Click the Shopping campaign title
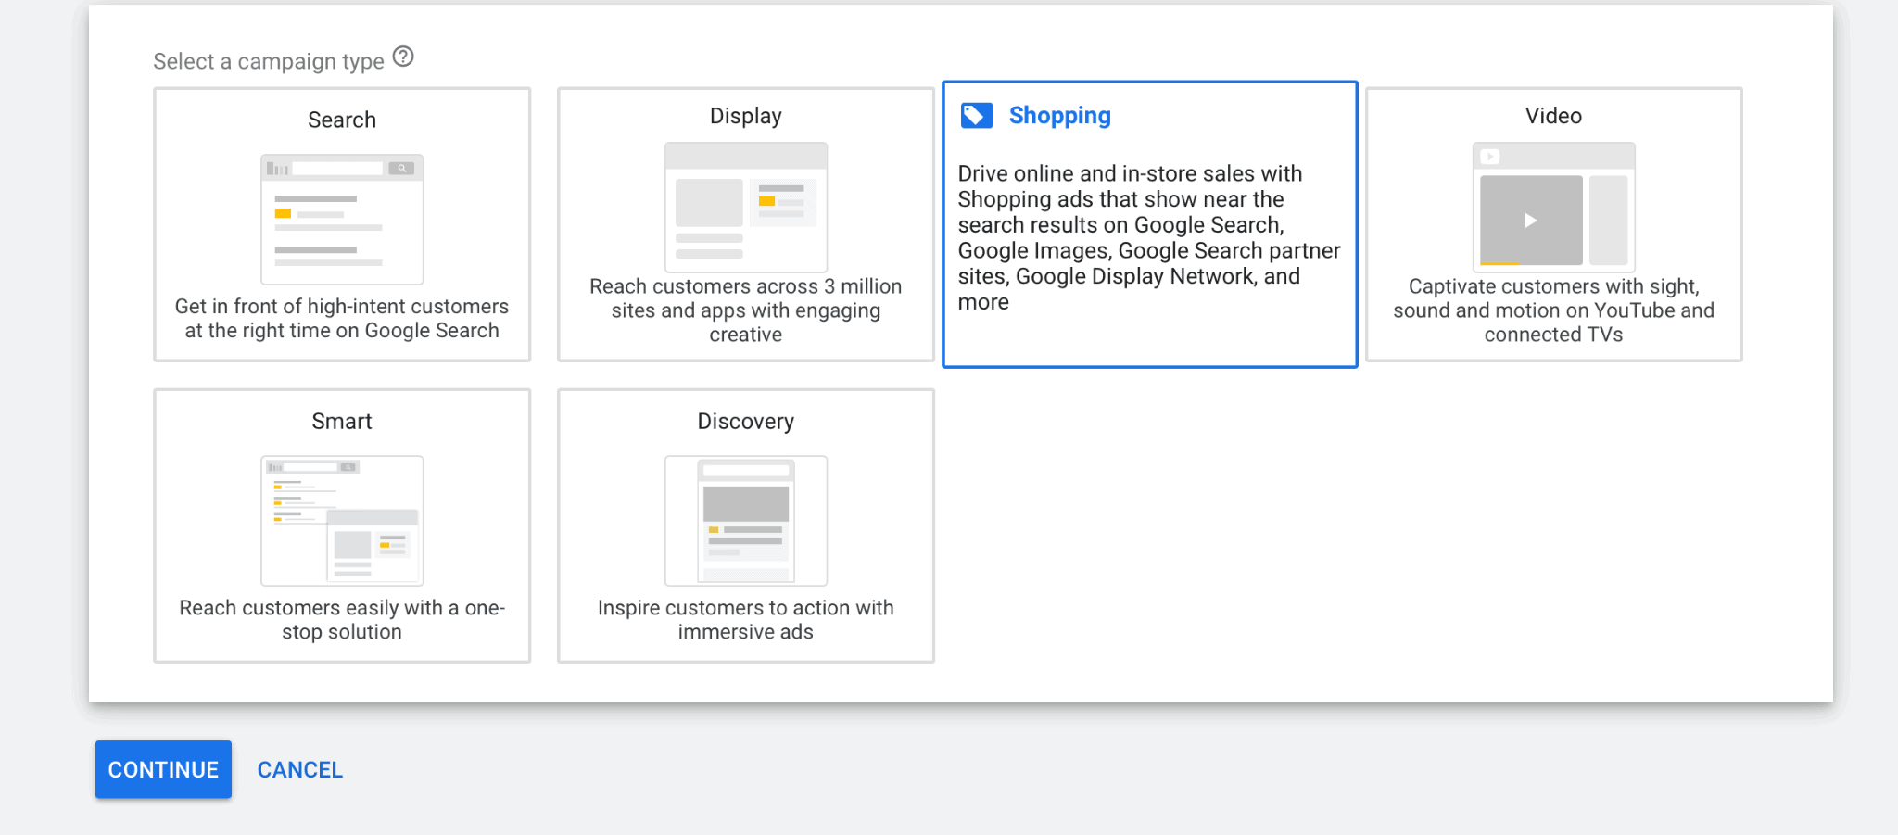Viewport: 1898px width, 835px height. pyautogui.click(x=1060, y=116)
